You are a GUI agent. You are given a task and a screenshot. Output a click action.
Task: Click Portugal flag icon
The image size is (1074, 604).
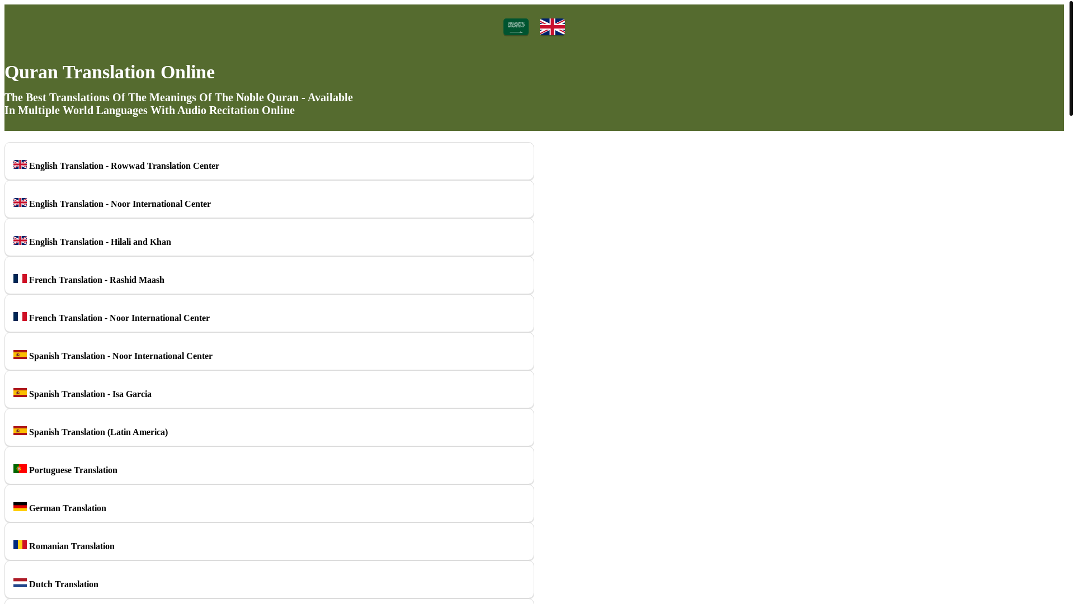point(20,469)
